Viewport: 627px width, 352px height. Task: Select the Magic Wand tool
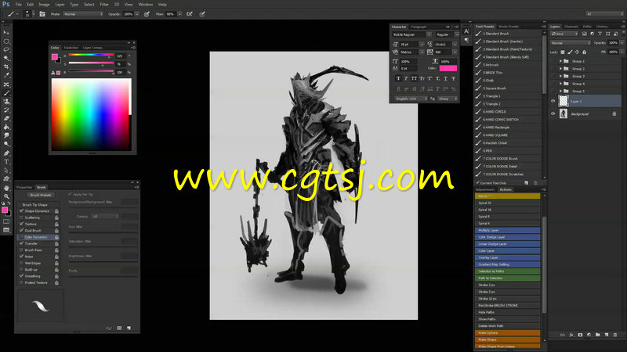(x=6, y=58)
